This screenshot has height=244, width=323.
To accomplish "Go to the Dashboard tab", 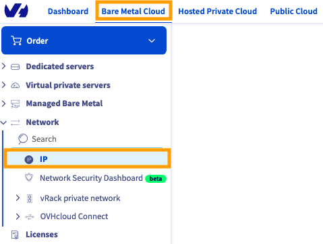I will click(68, 11).
